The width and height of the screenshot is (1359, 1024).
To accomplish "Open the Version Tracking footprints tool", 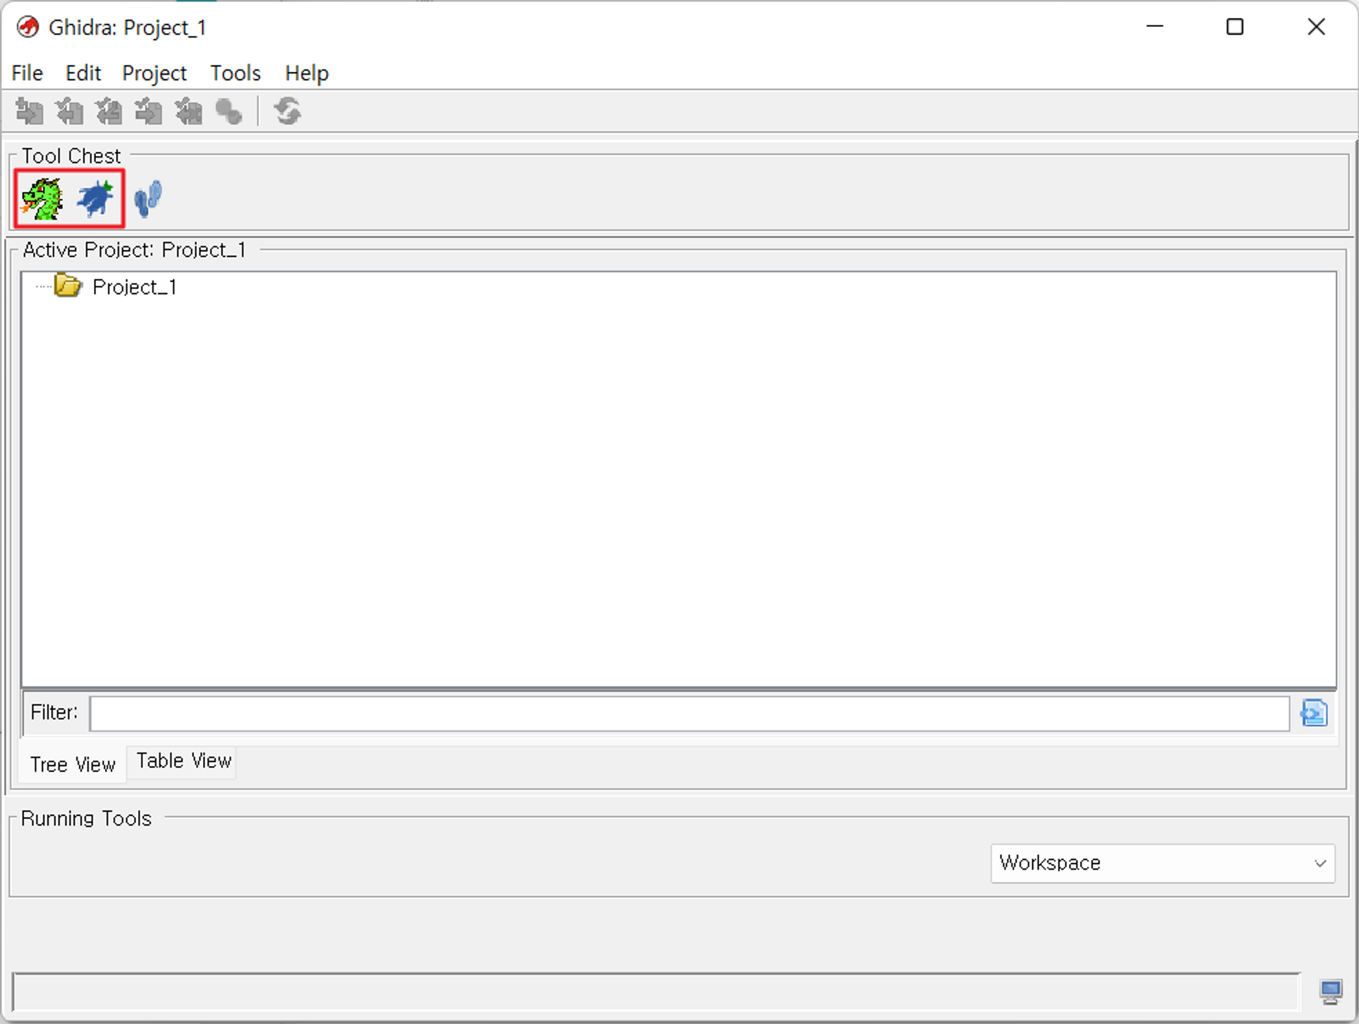I will (148, 199).
